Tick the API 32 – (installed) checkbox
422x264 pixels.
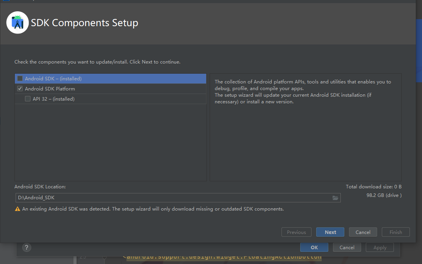(x=28, y=99)
